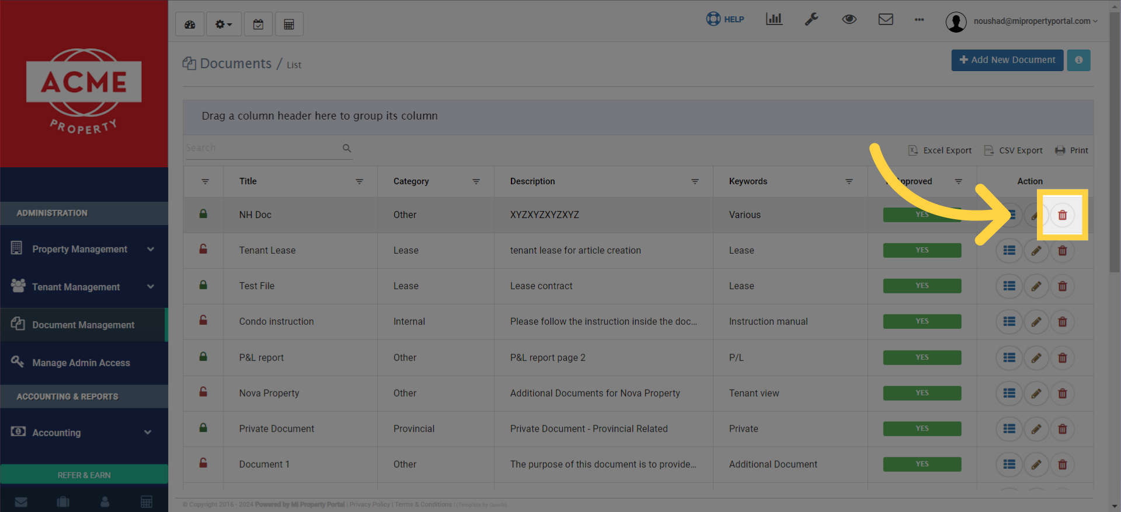Viewport: 1121px width, 512px height.
Task: Open the calculator icon in top toolbar
Action: click(x=289, y=24)
